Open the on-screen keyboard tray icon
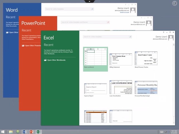Viewport: 179px width, 134px height. tap(161, 132)
